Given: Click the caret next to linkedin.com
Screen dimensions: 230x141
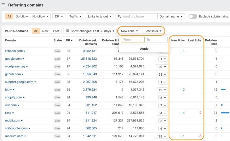Looking at the screenshot, I should click(24, 51).
